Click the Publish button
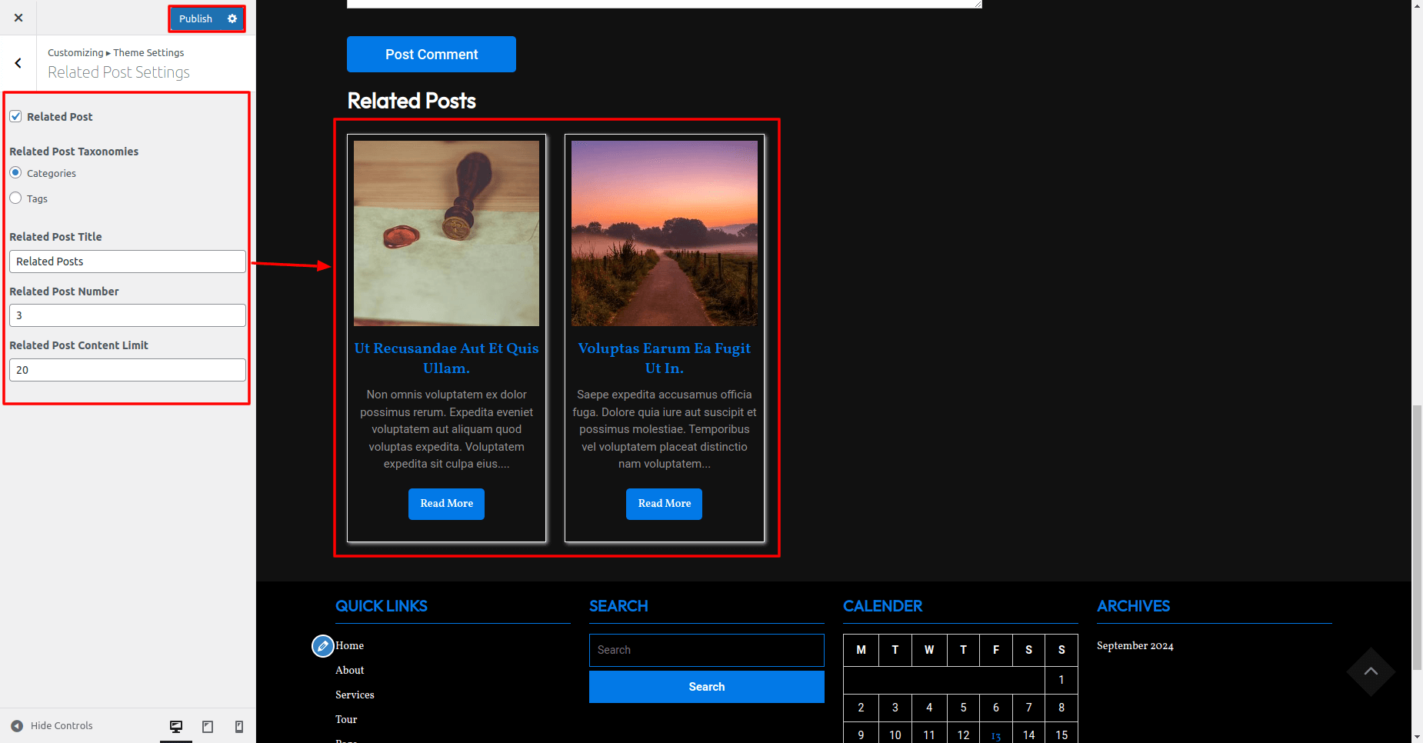The height and width of the screenshot is (743, 1423). tap(195, 18)
